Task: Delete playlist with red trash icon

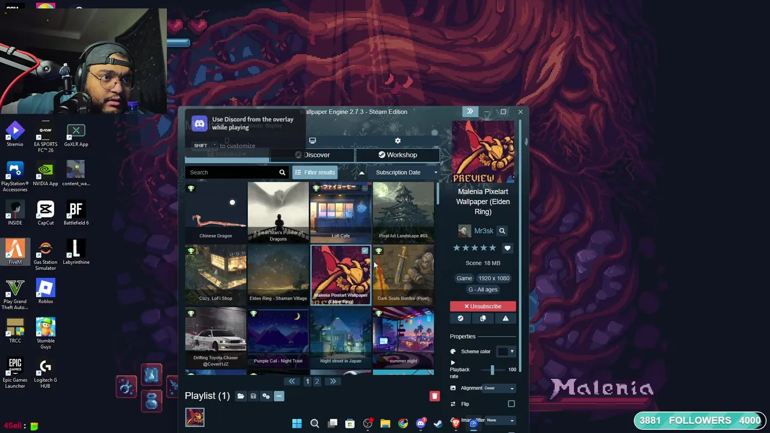Action: pos(434,396)
